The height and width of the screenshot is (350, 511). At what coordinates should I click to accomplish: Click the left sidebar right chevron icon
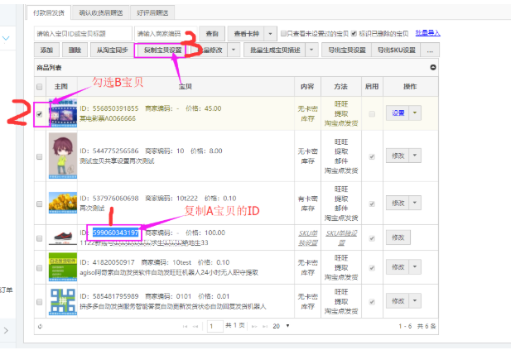click(7, 331)
